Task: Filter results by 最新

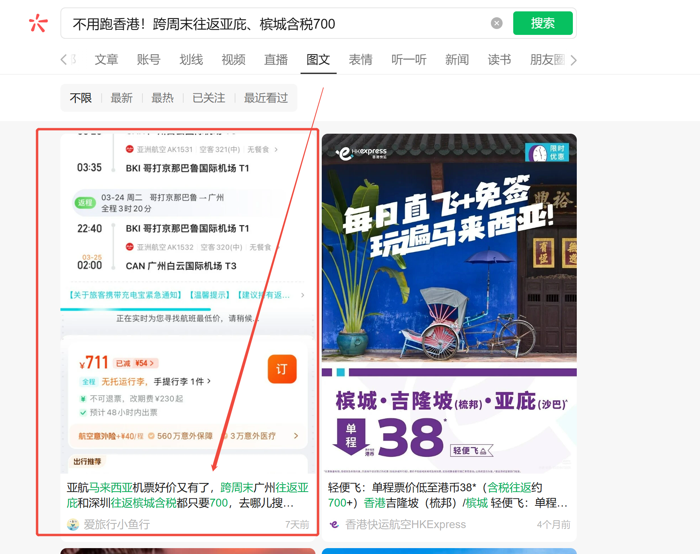Action: tap(122, 98)
